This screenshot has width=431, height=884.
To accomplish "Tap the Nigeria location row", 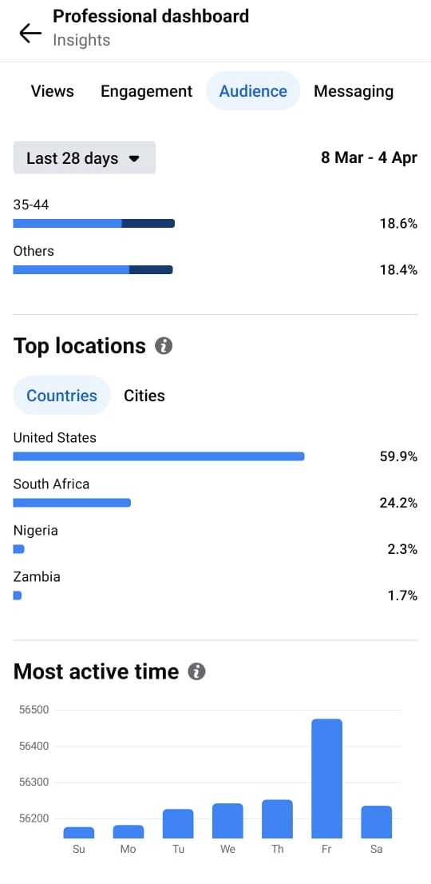I will click(x=215, y=540).
